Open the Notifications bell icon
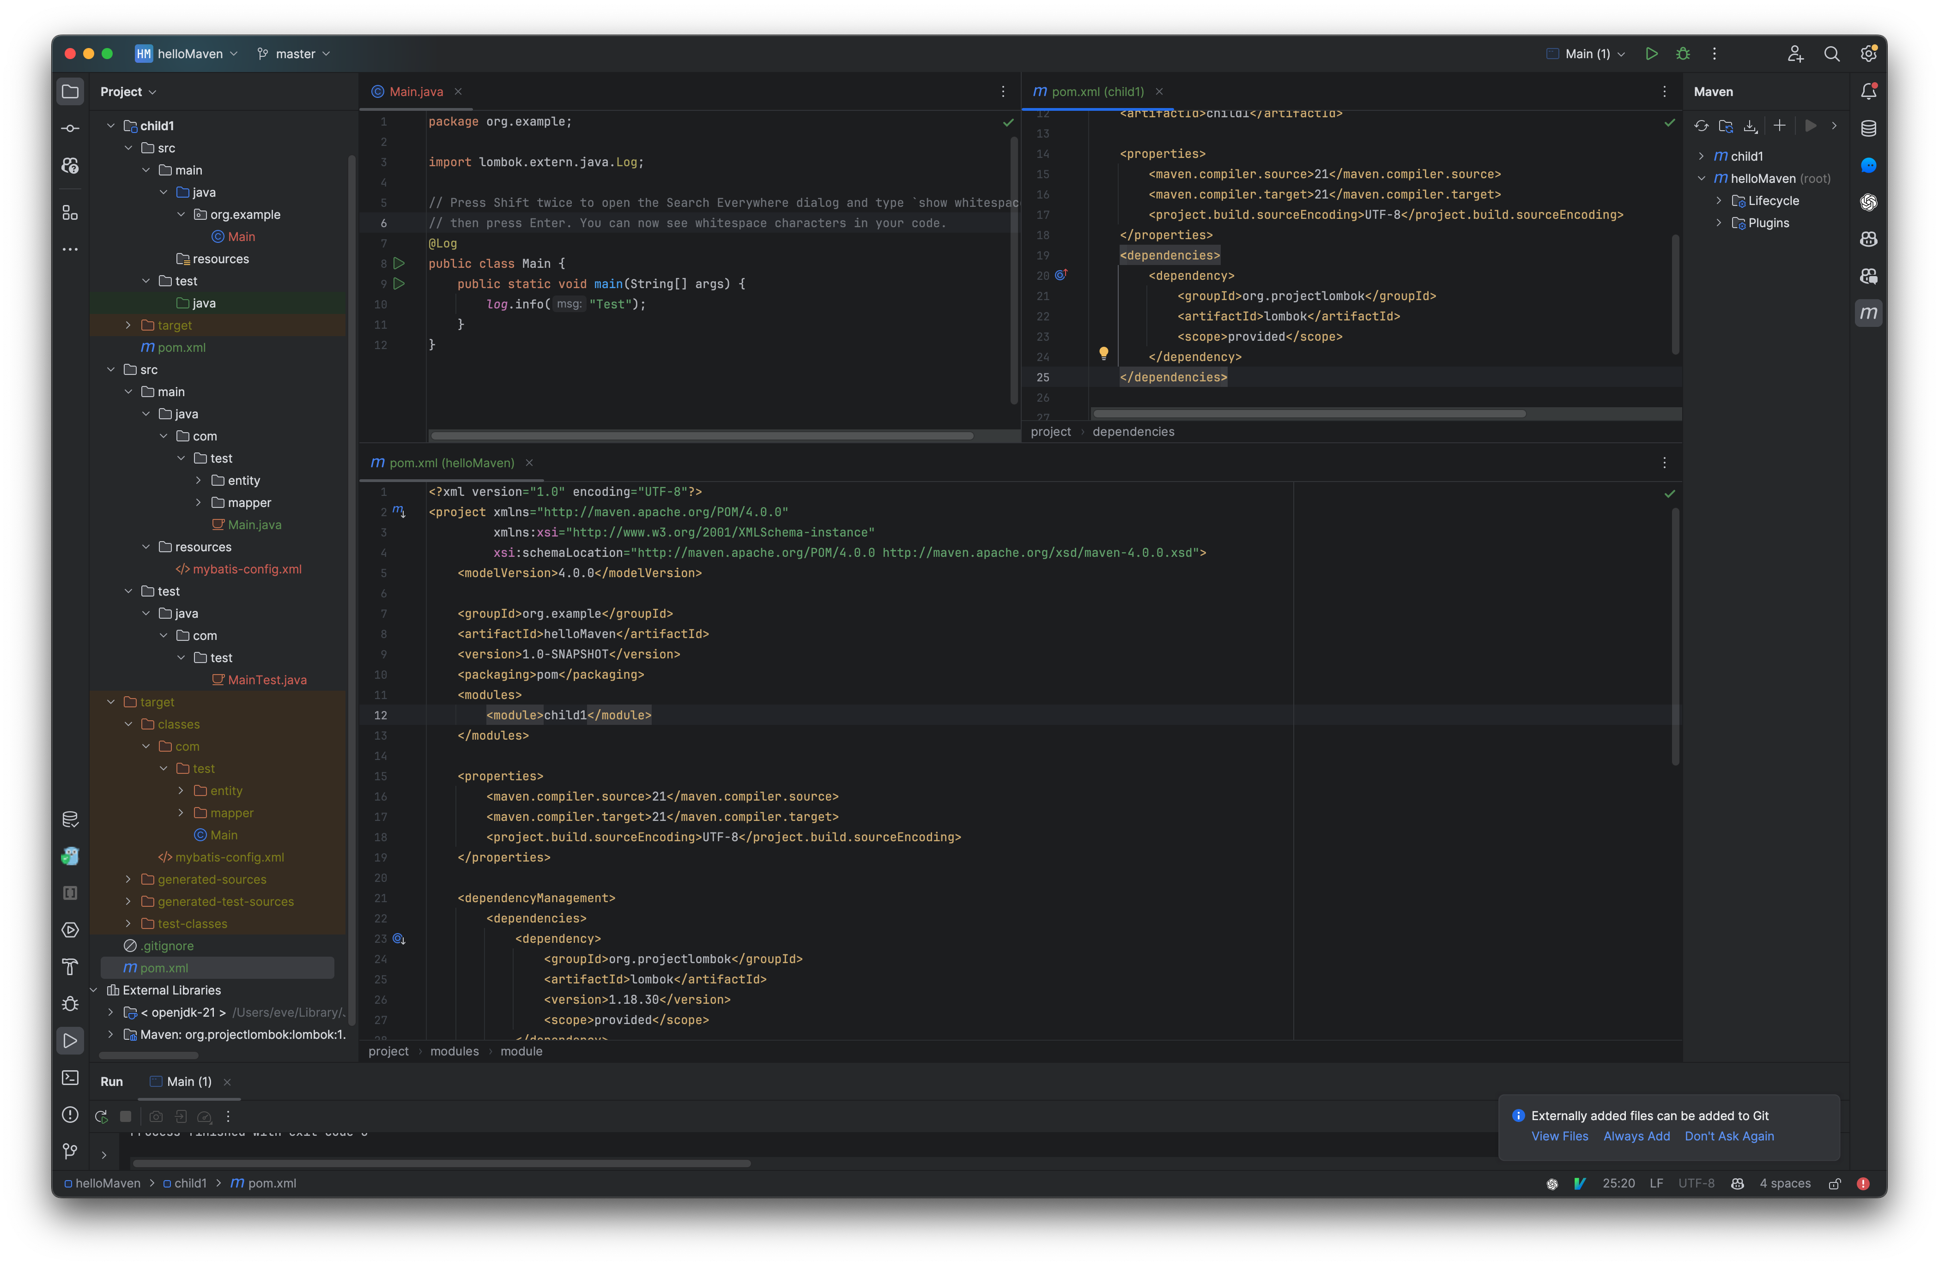 click(x=1869, y=91)
